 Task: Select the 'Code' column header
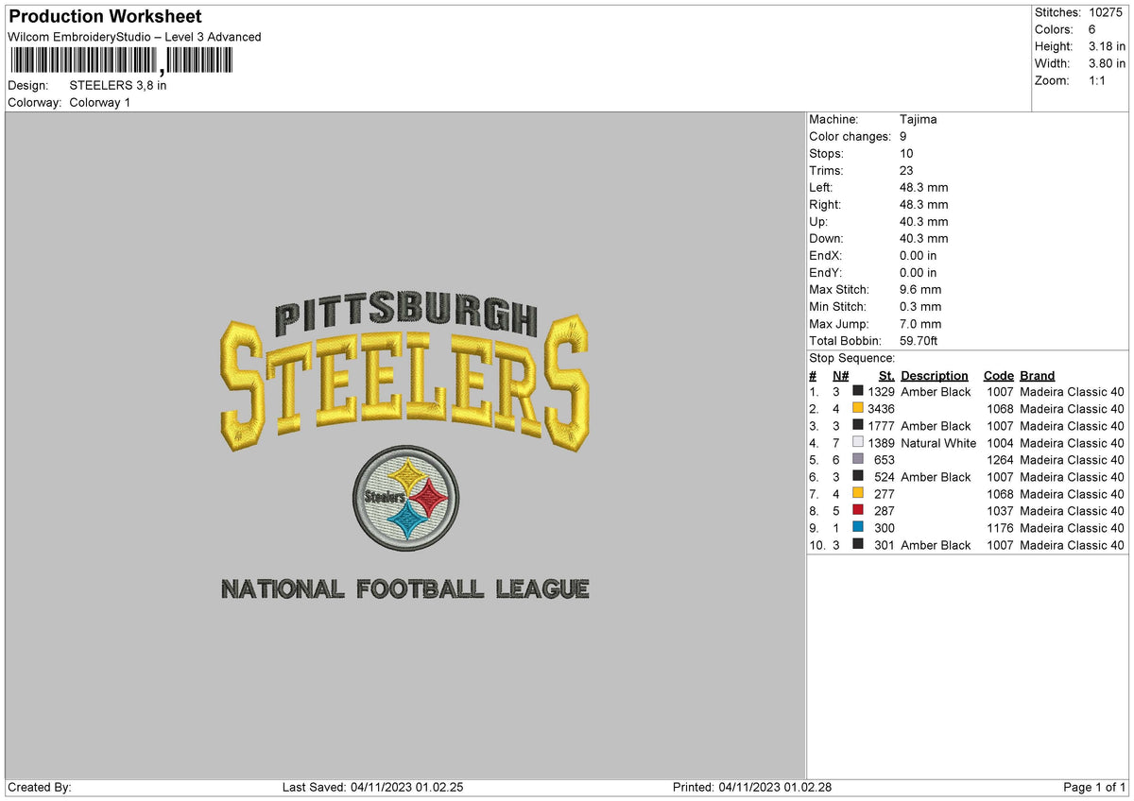pos(999,375)
